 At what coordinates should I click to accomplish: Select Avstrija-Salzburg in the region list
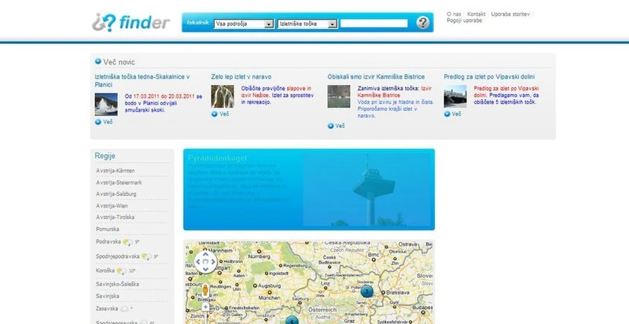pyautogui.click(x=116, y=193)
